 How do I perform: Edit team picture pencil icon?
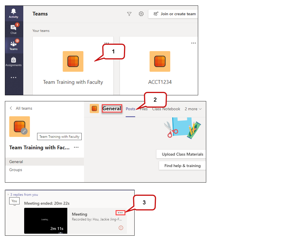(x=24, y=131)
